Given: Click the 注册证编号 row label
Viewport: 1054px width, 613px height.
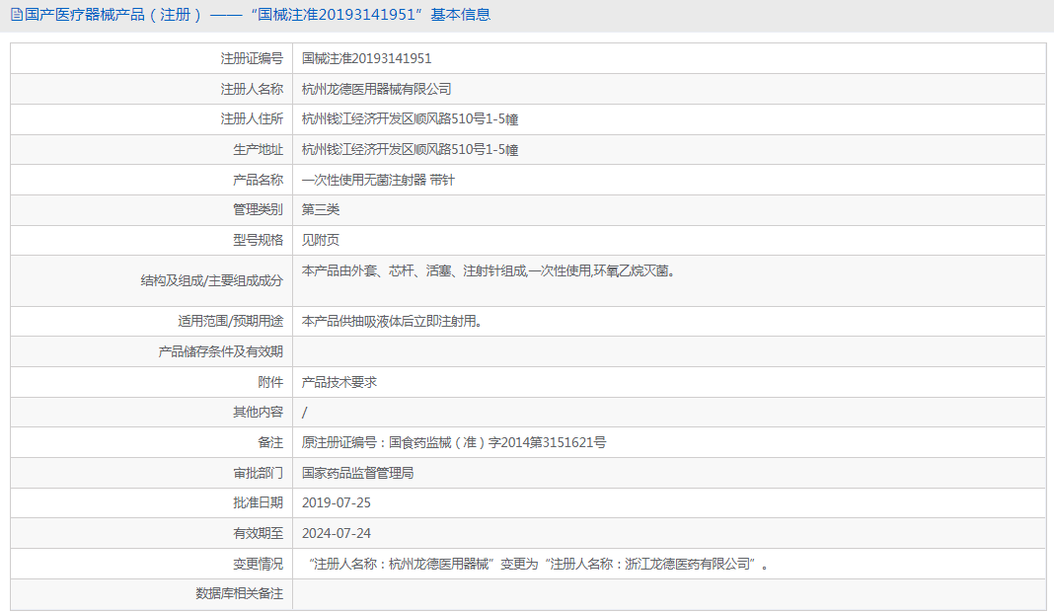Looking at the screenshot, I should pyautogui.click(x=252, y=58).
